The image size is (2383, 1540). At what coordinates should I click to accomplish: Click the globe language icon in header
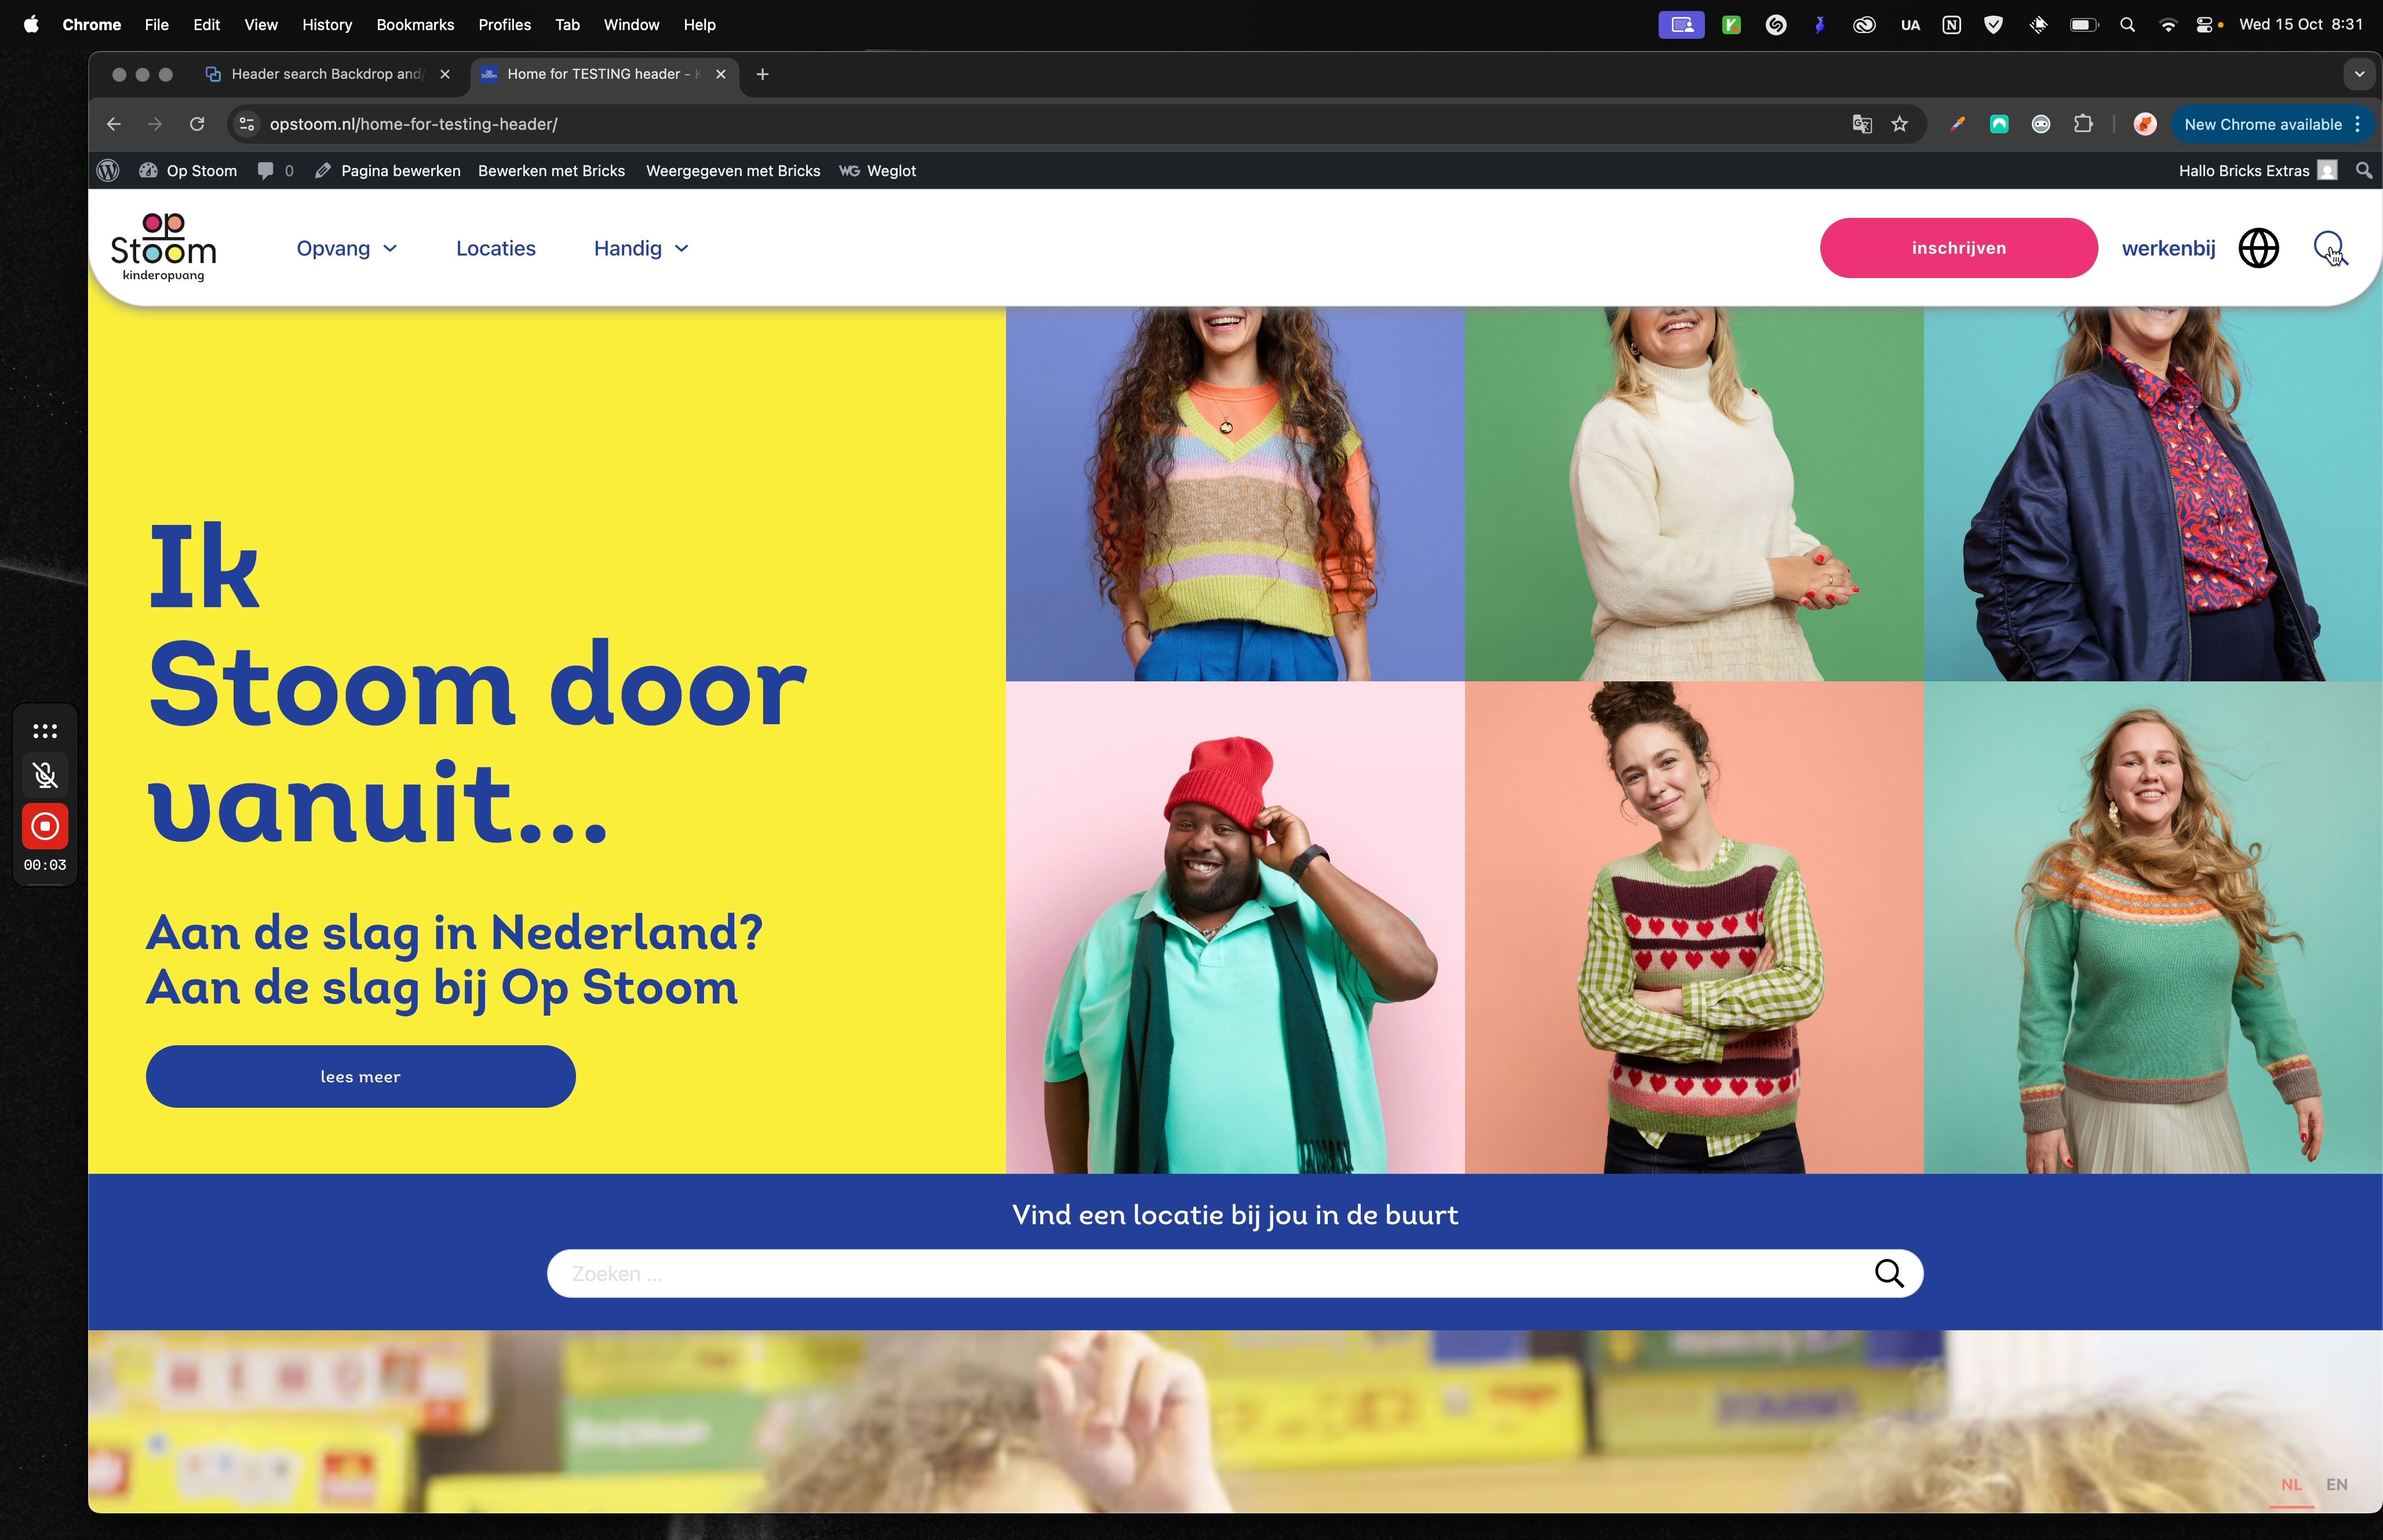click(2258, 248)
